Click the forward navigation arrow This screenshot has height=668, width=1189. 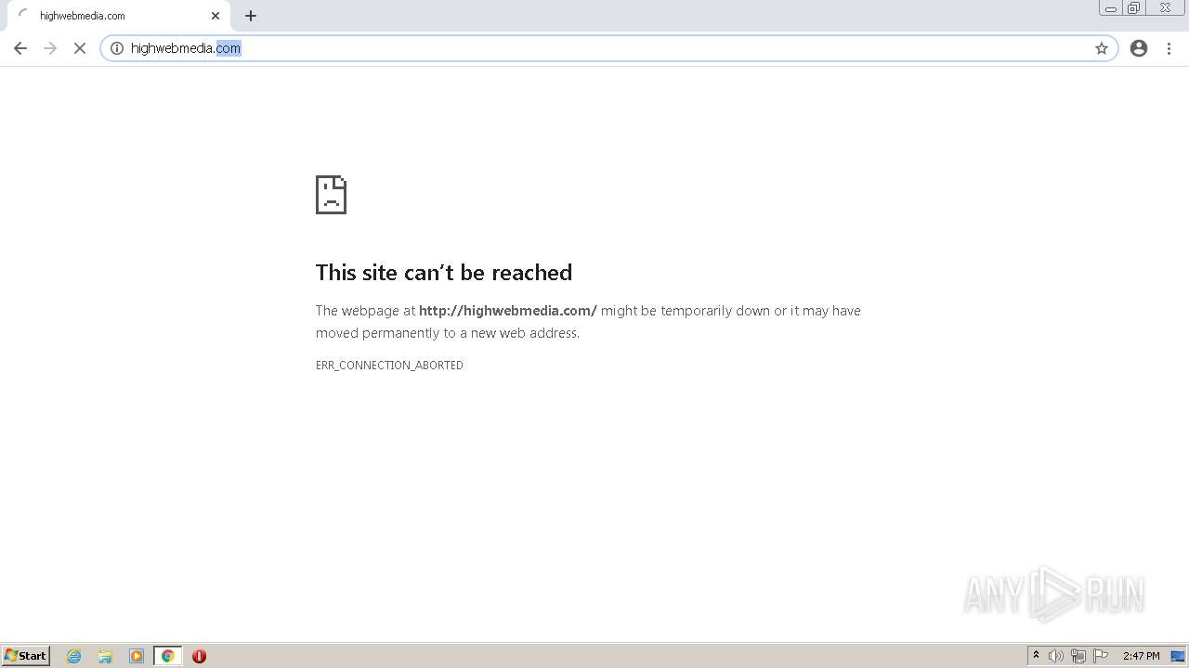(50, 48)
